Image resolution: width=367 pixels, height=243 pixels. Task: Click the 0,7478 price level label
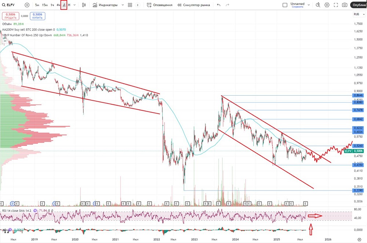358,110
